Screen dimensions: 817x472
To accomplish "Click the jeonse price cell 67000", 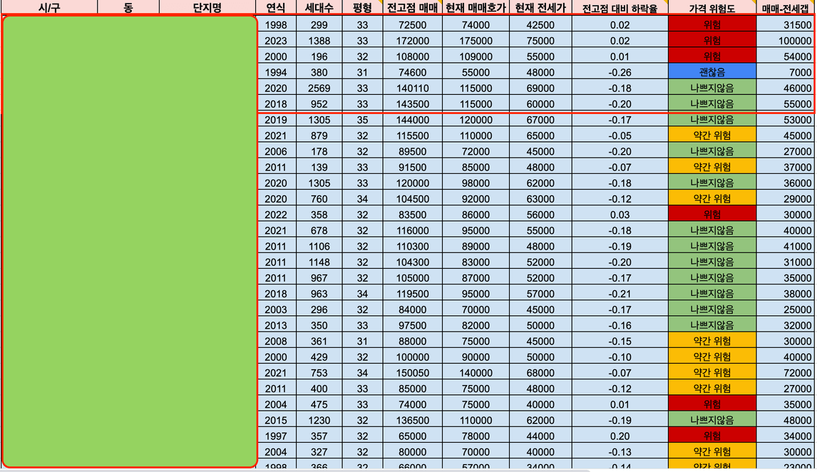I will tap(540, 119).
